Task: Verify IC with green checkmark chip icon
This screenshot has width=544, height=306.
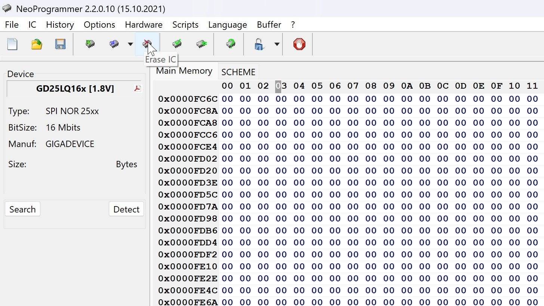Action: tap(177, 44)
